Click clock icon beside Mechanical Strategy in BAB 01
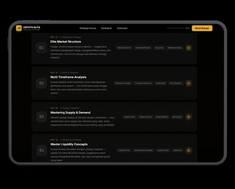 point(61,37)
